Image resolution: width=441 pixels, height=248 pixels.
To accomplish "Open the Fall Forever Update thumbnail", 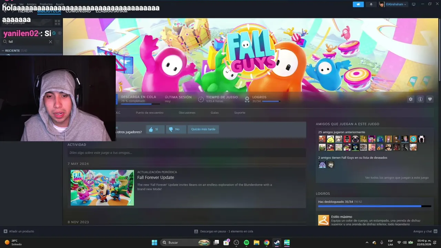I will tap(102, 188).
